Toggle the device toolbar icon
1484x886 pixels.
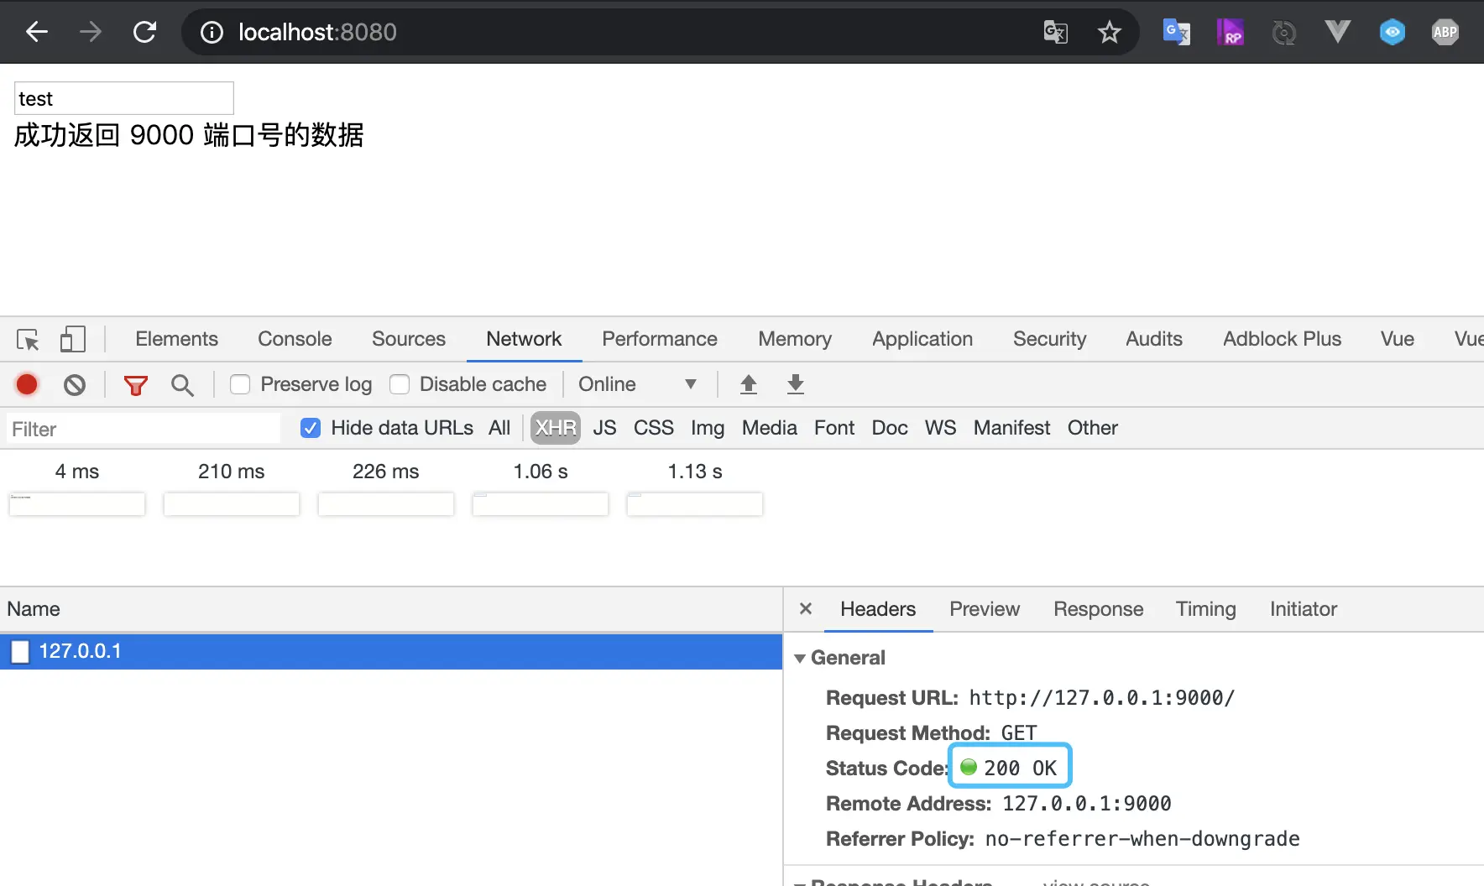[x=73, y=339]
